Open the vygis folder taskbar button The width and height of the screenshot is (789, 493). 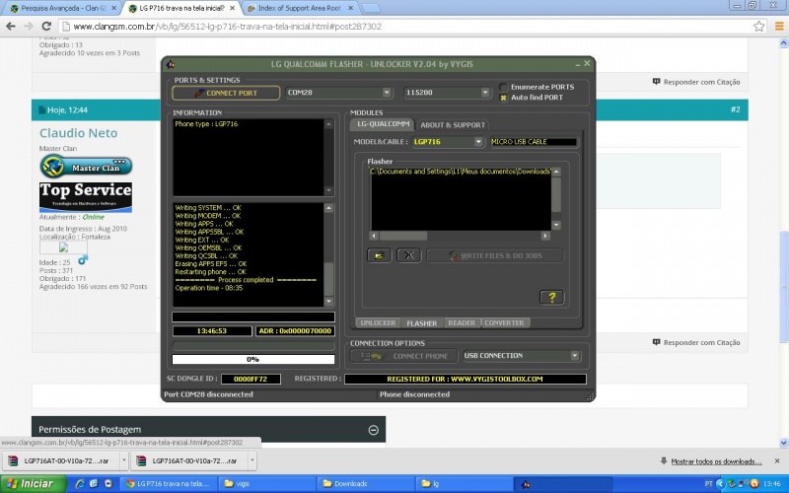267,484
